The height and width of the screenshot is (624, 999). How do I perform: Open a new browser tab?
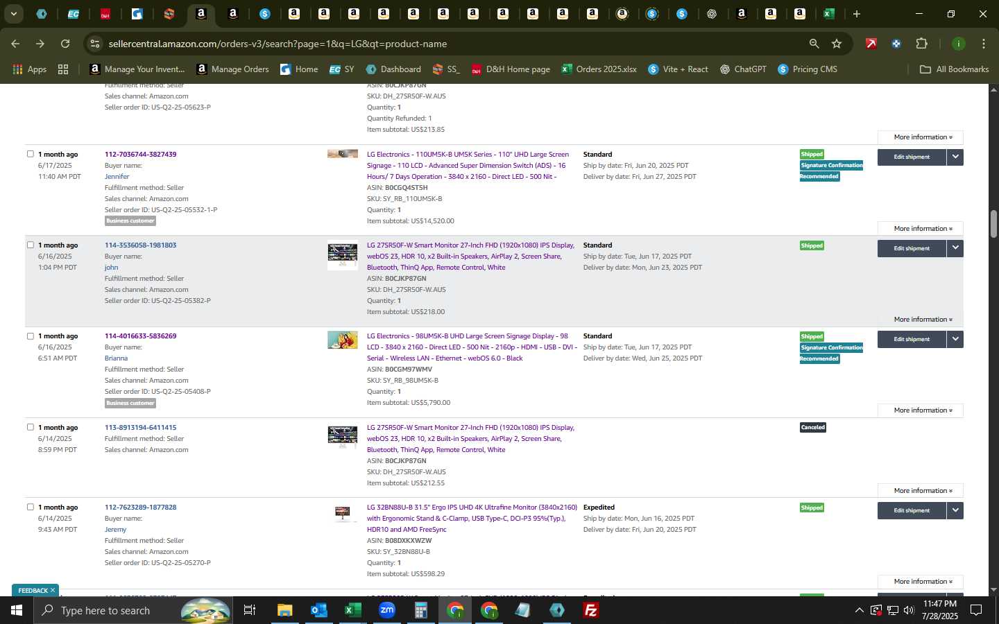click(x=857, y=14)
